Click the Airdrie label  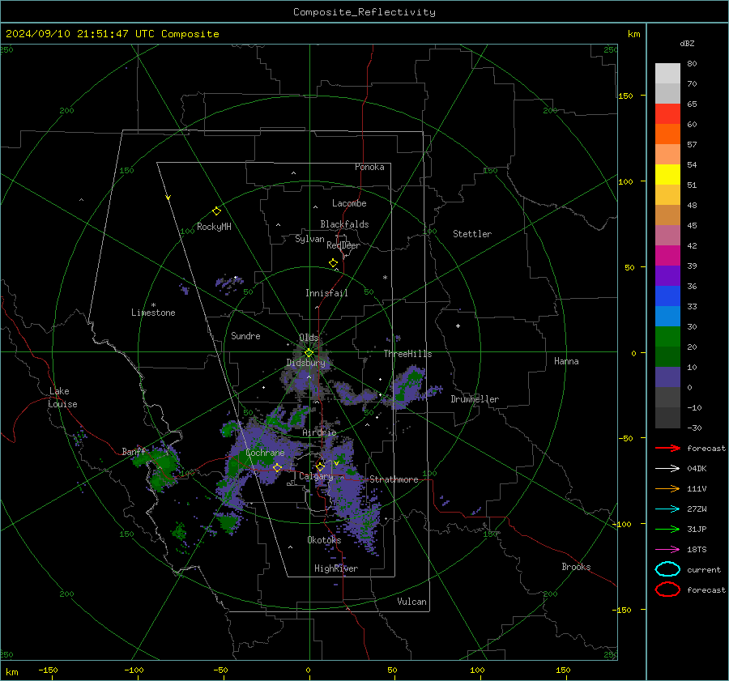click(x=319, y=432)
